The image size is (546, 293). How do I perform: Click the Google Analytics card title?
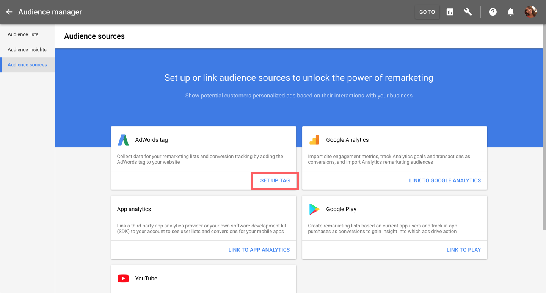347,140
